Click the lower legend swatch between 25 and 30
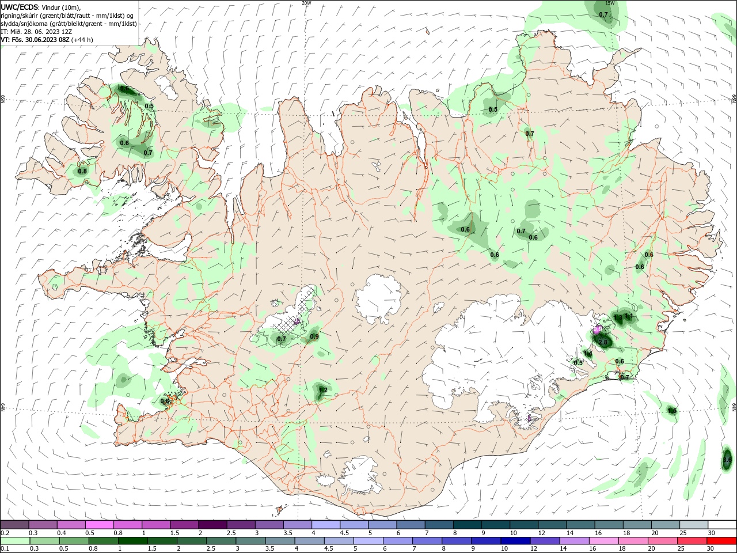The width and height of the screenshot is (737, 553). coord(692,541)
